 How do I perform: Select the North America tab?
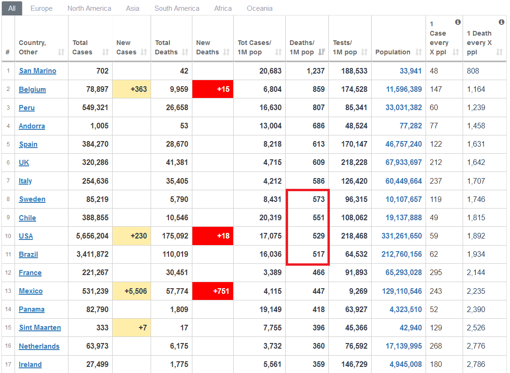coord(89,8)
